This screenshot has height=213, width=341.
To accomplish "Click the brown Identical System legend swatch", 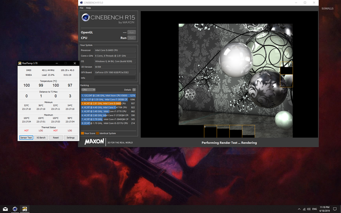I will [x=98, y=133].
